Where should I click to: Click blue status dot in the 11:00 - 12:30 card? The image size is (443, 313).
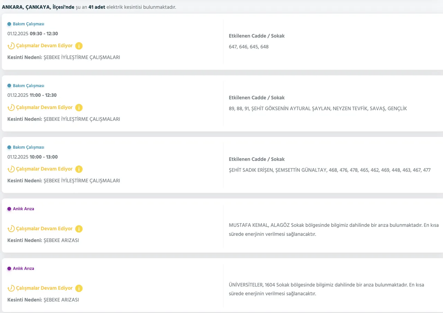9,86
